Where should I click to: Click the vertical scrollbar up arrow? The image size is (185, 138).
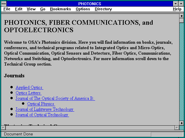182,16
